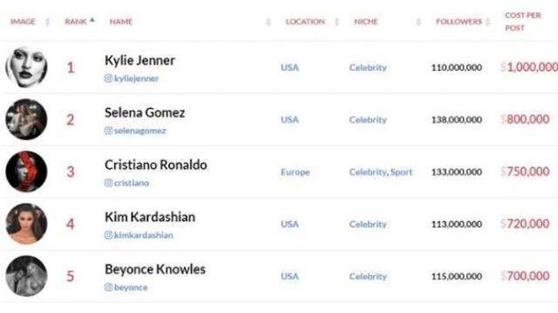Select the Sport niche link
This screenshot has width=558, height=313.
coord(401,172)
